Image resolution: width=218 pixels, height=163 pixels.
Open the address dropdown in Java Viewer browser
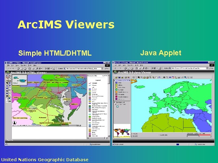point(207,68)
